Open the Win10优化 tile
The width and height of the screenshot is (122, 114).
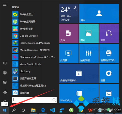pyautogui.click(x=79, y=94)
